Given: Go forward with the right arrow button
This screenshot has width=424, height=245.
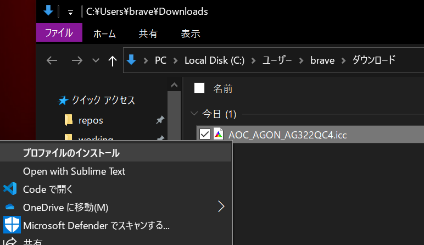Looking at the screenshot, I should pyautogui.click(x=77, y=60).
